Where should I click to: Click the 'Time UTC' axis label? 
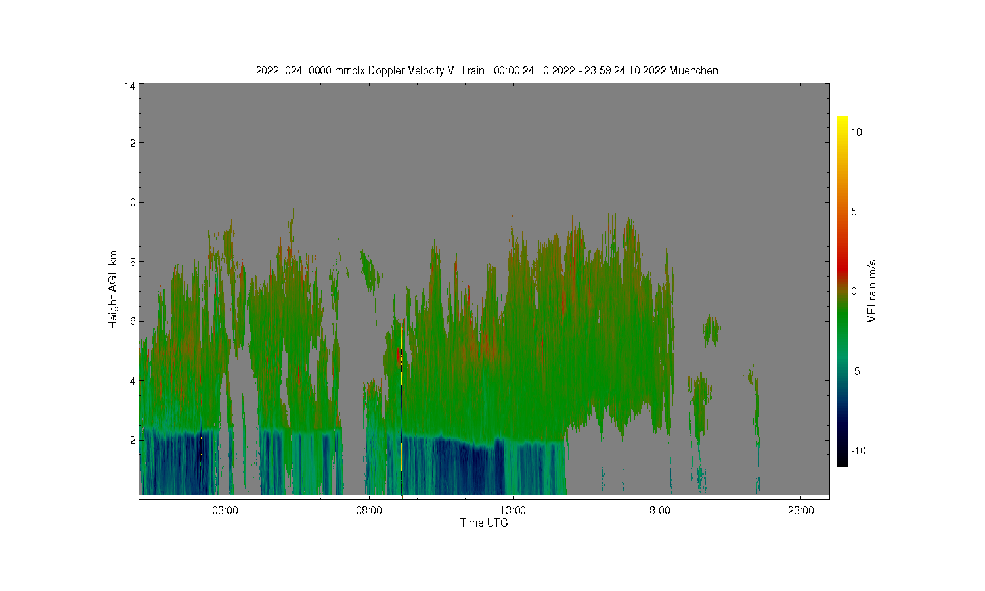point(484,523)
